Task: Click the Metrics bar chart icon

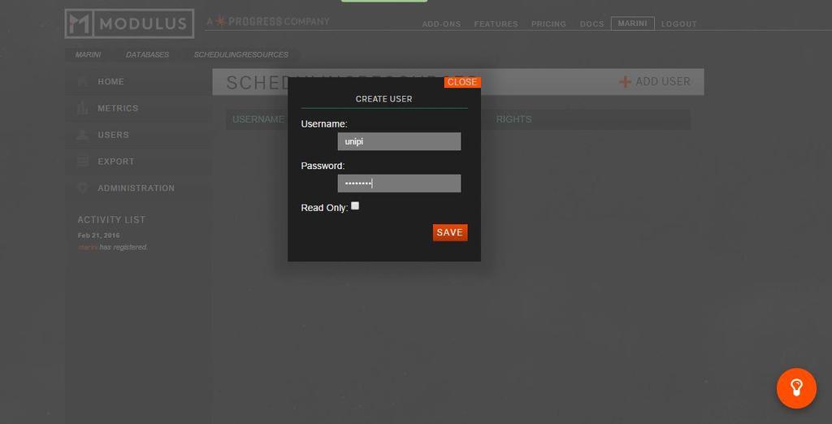Action: click(x=82, y=108)
